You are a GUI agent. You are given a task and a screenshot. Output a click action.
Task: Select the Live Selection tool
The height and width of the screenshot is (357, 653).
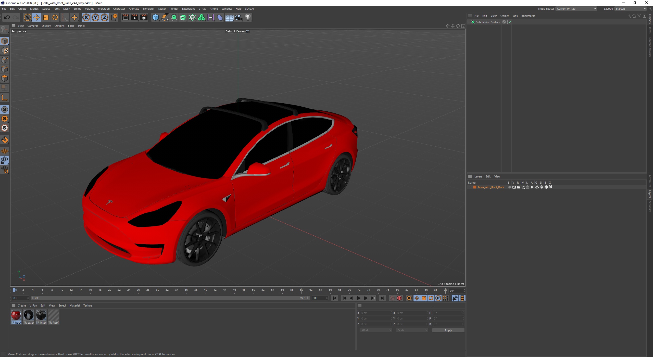[x=27, y=17]
